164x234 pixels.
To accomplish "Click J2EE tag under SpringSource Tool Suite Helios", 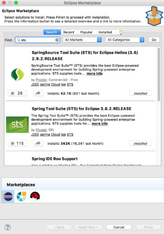I will (x=35, y=84).
